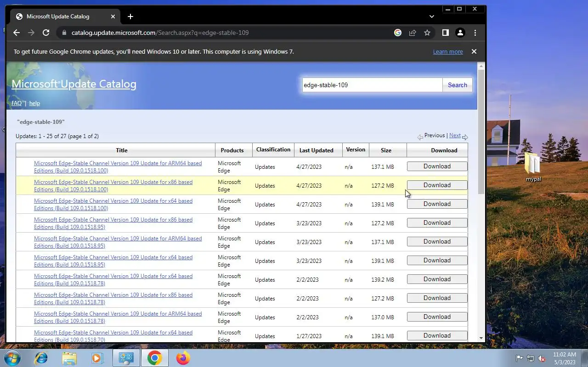View site information lock icon
Screen dimensions: 588x367
(x=64, y=33)
